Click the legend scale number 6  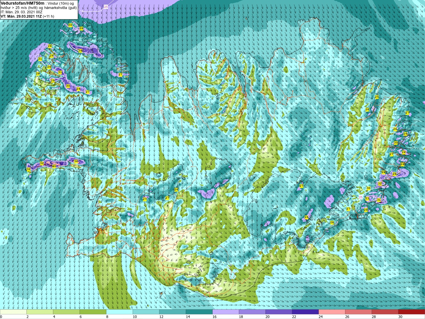tap(81, 317)
